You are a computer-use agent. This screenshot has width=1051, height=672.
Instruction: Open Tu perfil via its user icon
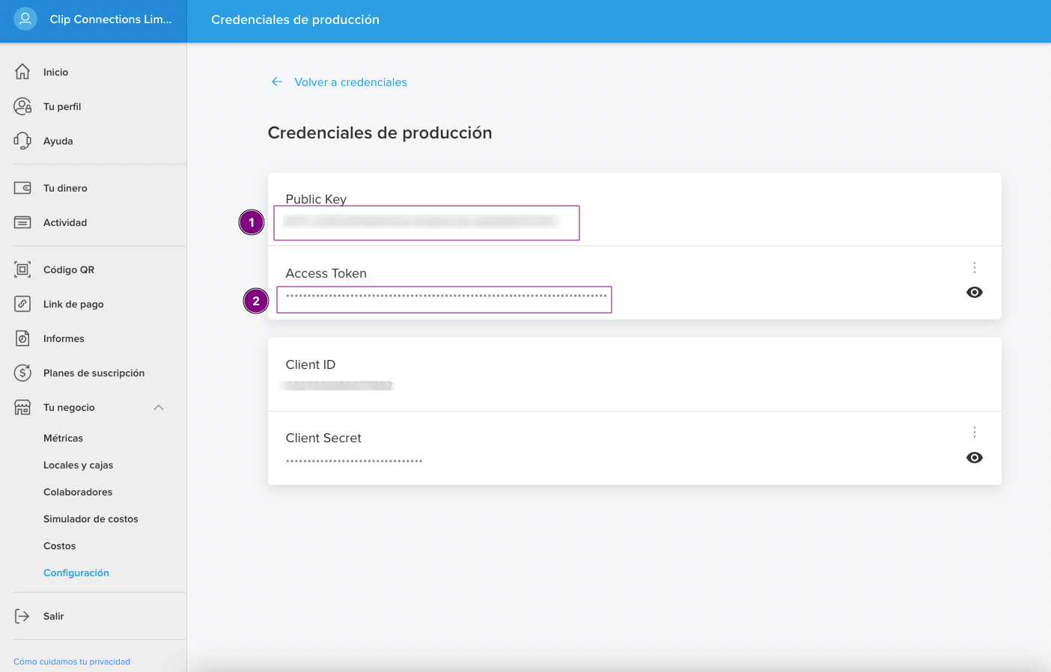pos(22,106)
